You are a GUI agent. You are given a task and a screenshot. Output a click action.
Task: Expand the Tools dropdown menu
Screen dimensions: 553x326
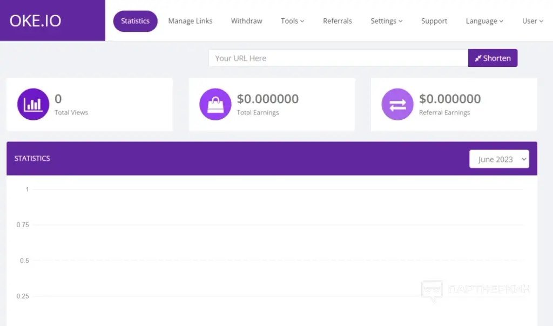[x=292, y=21]
